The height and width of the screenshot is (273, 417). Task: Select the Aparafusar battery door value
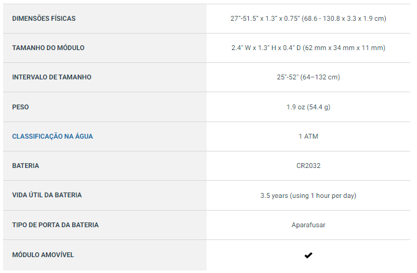click(x=308, y=225)
